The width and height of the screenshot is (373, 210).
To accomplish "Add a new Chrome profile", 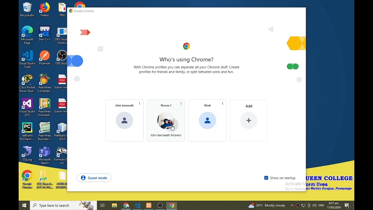I will tap(249, 120).
